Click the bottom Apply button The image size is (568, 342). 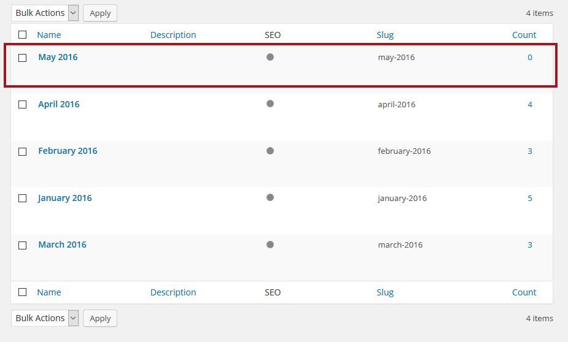click(x=100, y=318)
